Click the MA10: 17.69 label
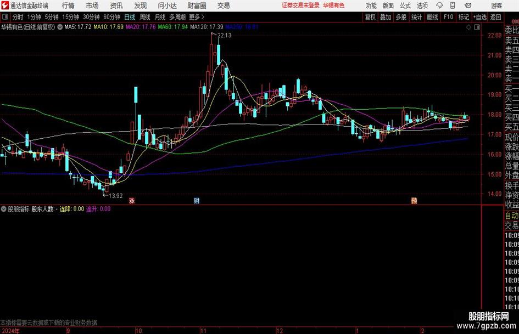The height and width of the screenshot is (334, 519). 108,27
